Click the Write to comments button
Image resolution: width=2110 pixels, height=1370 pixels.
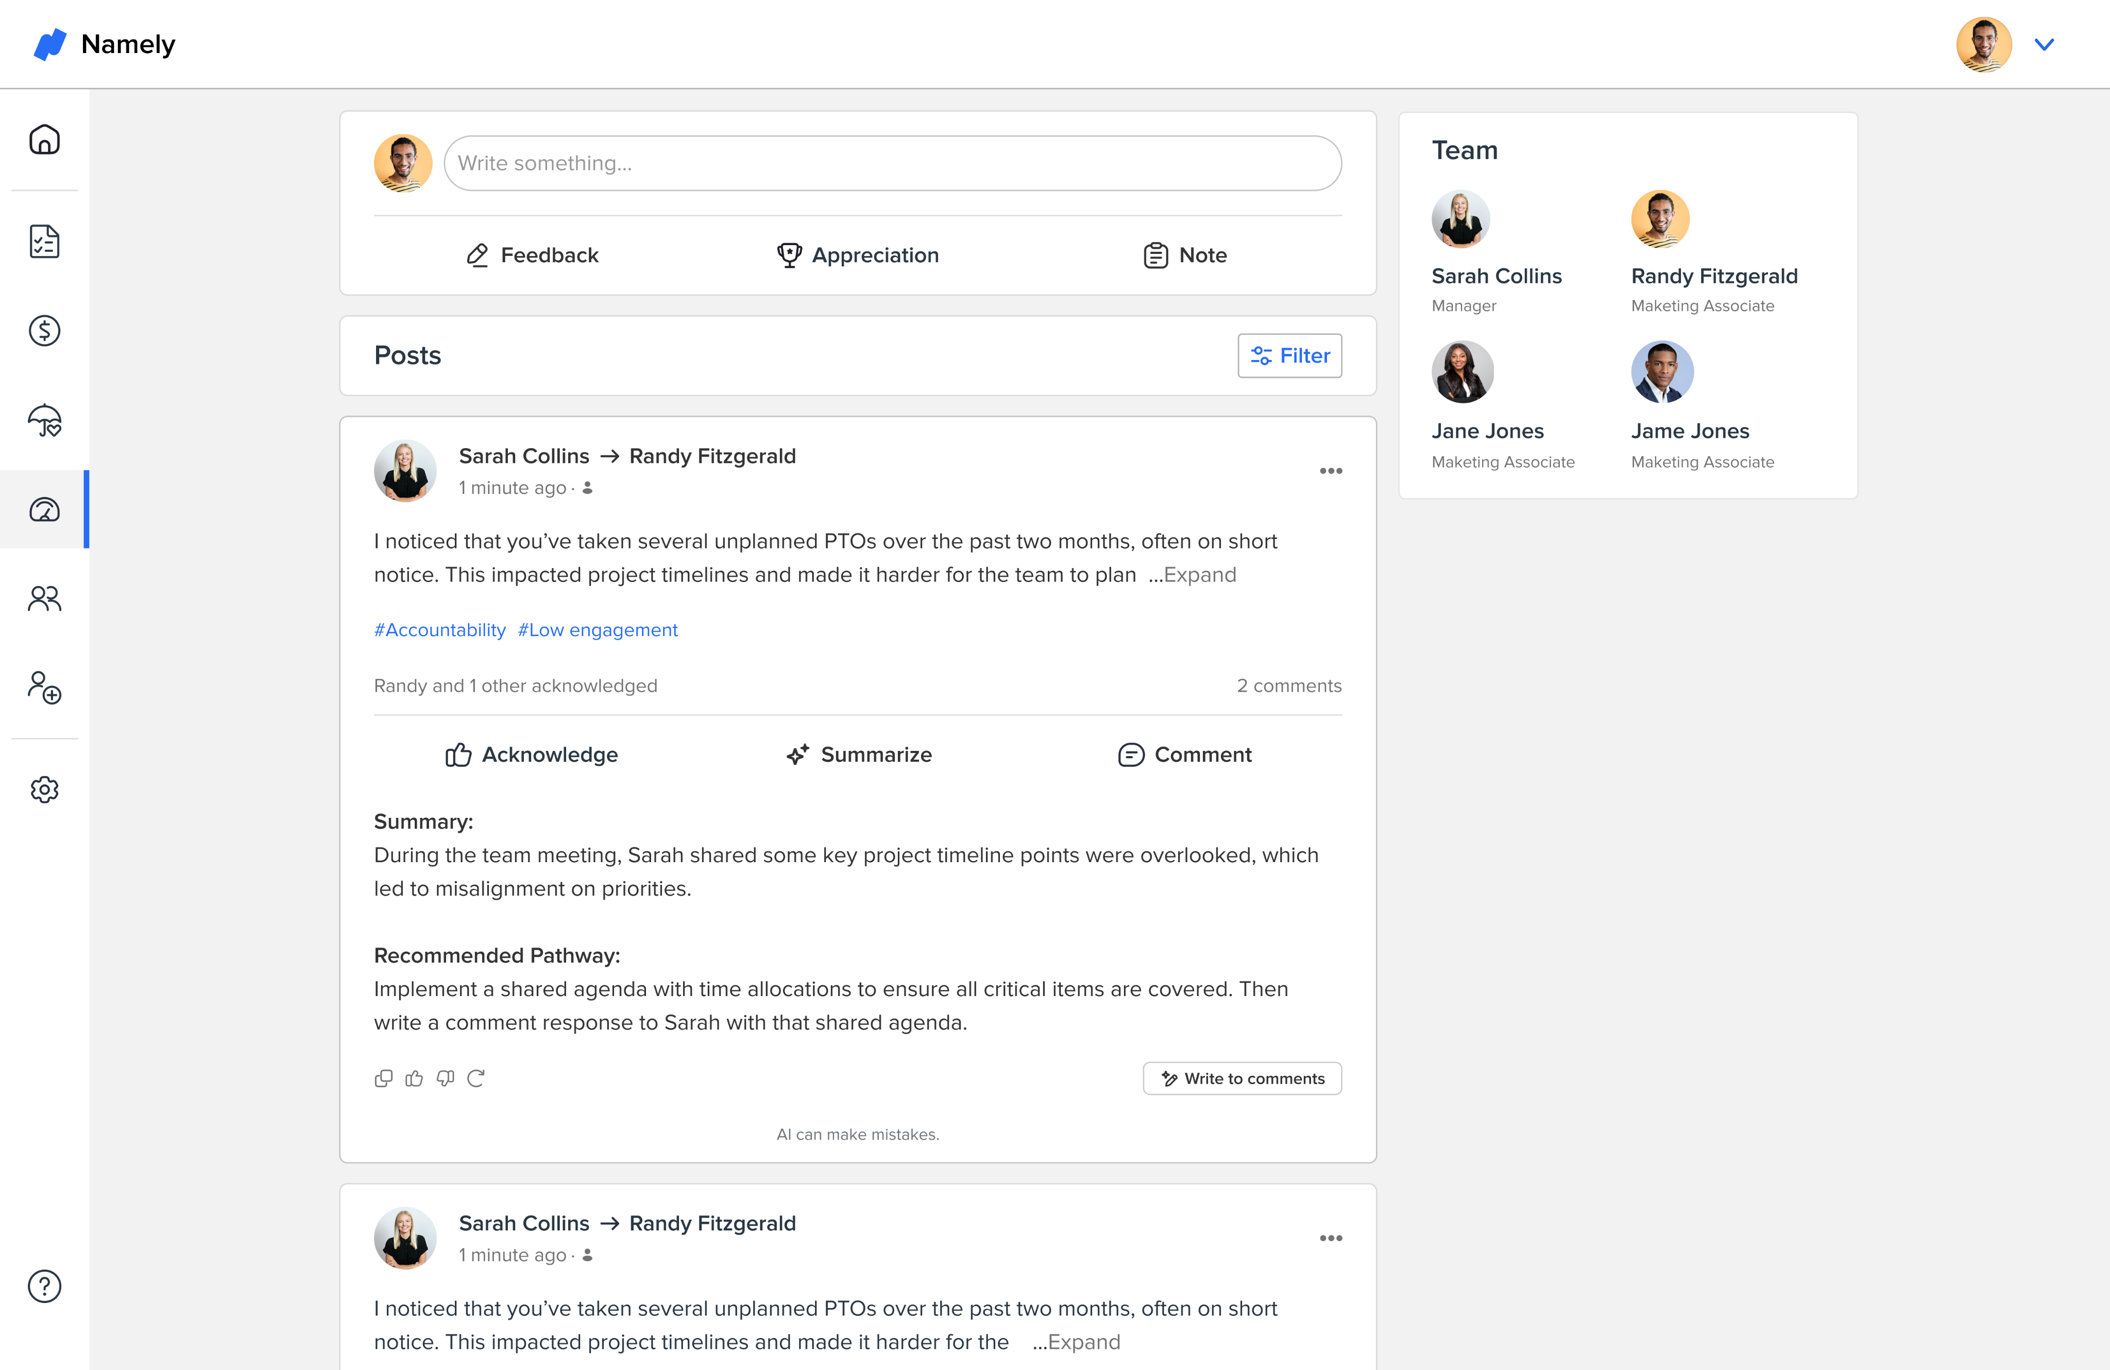[1241, 1078]
